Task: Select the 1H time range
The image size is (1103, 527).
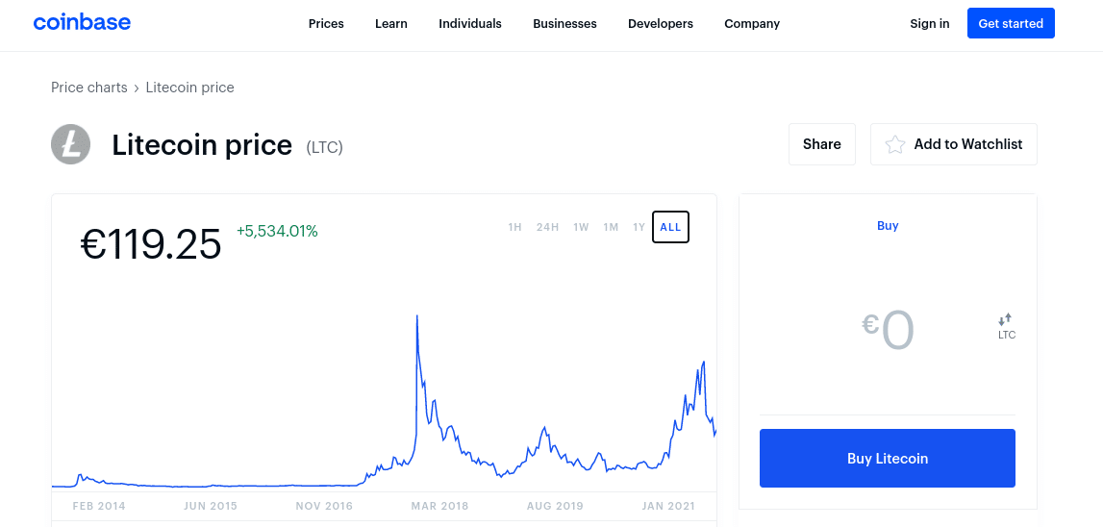Action: click(x=514, y=227)
